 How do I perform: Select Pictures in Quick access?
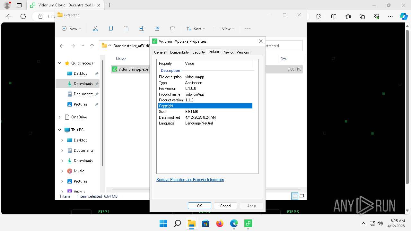[x=77, y=104]
